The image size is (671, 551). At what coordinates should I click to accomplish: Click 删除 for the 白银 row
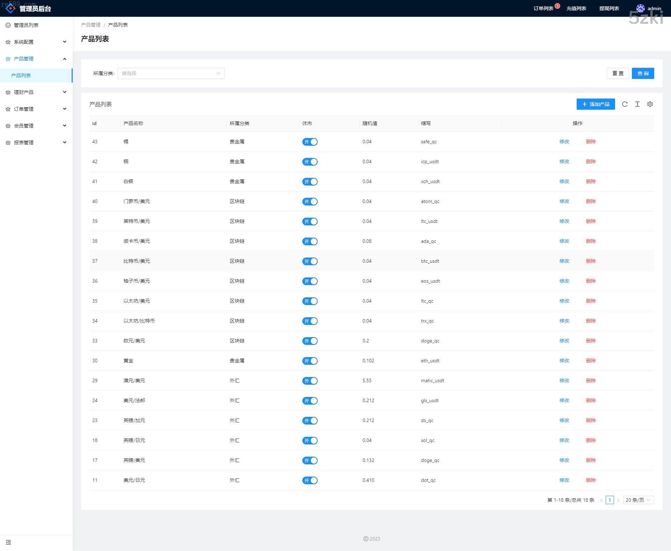tap(591, 181)
